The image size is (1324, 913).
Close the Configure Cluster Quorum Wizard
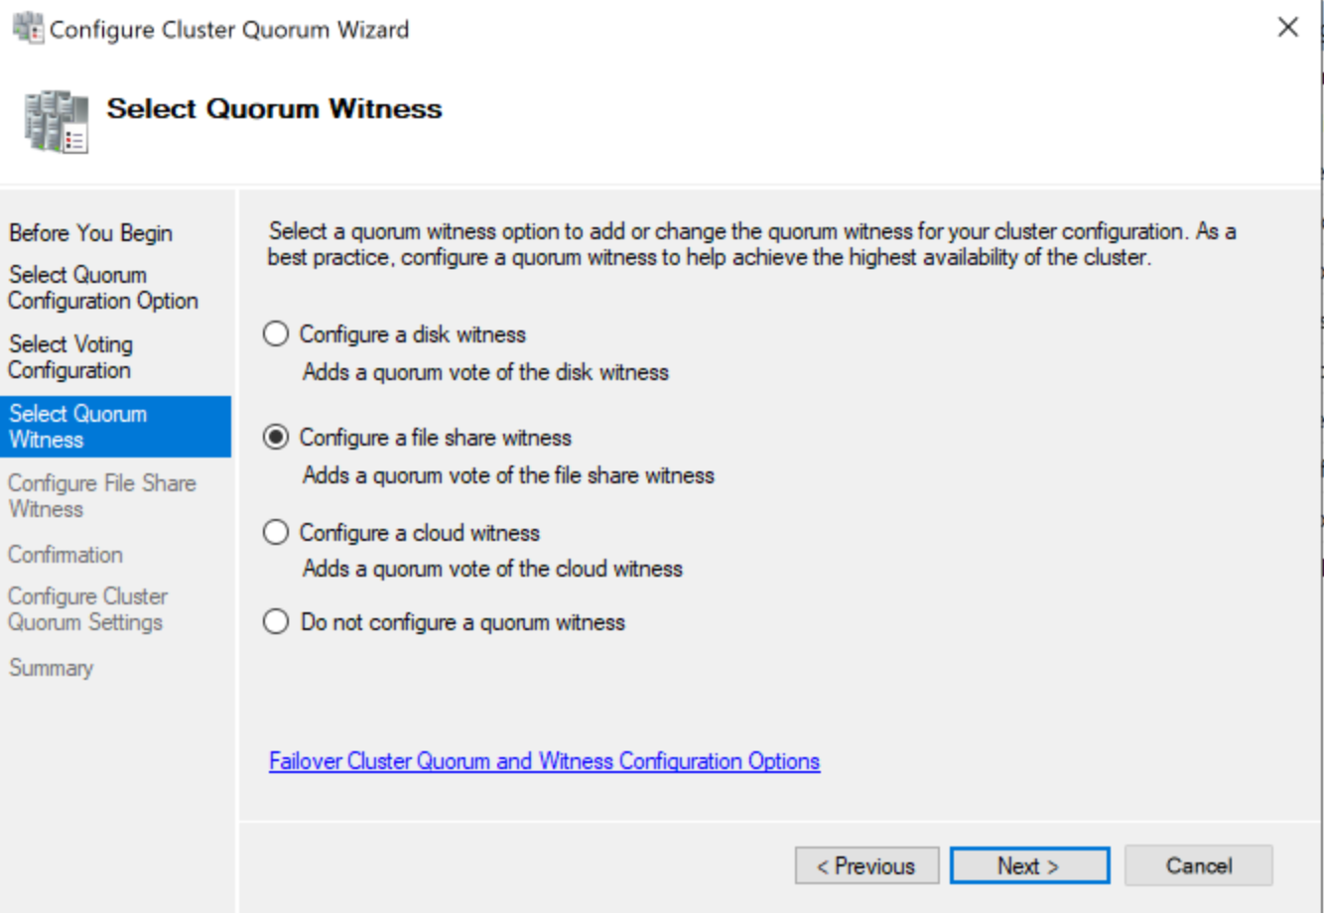click(1287, 28)
